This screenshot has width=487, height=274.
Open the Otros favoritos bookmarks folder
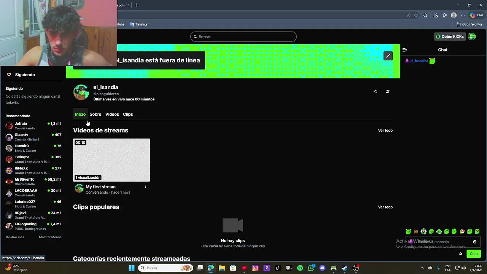[469, 24]
